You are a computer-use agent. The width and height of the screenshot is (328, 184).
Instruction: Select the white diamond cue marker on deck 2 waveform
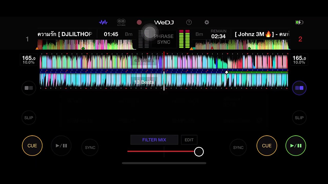pyautogui.click(x=227, y=72)
